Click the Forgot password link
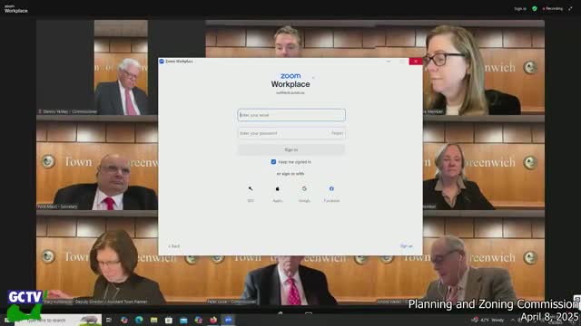This screenshot has width=581, height=326. 337,133
